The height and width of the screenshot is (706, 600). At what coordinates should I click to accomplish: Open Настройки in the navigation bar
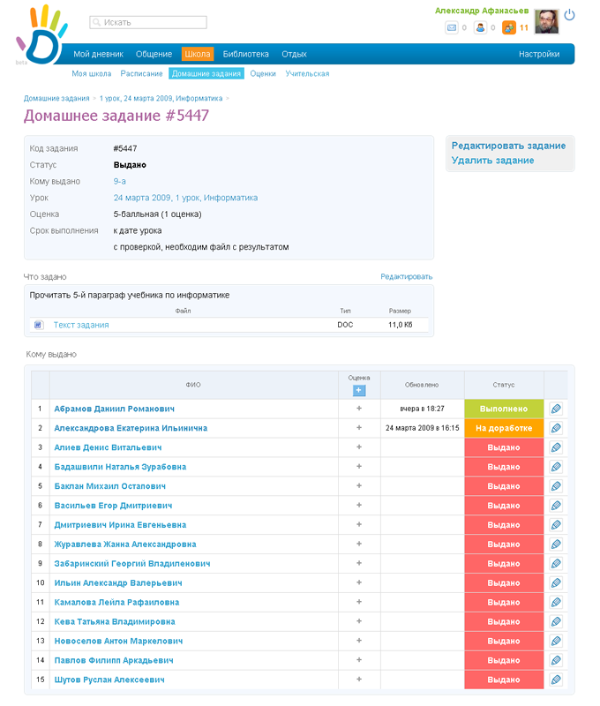538,54
